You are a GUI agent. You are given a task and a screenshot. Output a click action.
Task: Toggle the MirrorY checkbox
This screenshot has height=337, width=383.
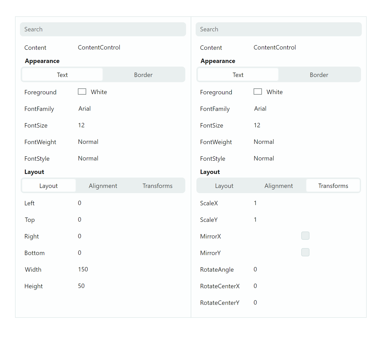305,252
